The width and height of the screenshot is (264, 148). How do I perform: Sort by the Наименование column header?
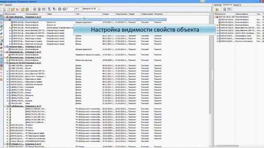[35, 14]
